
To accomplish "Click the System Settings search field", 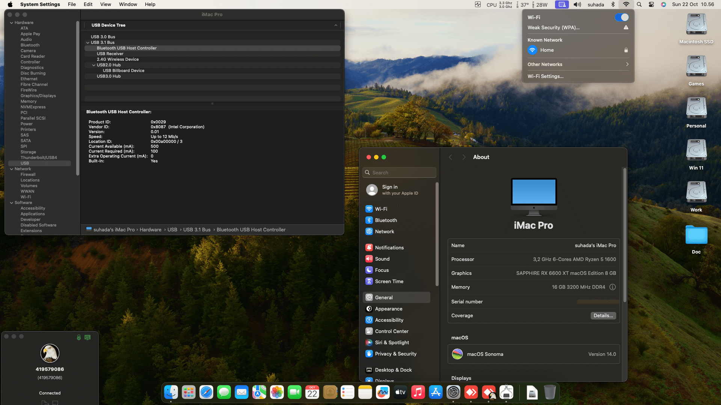I will tap(400, 172).
